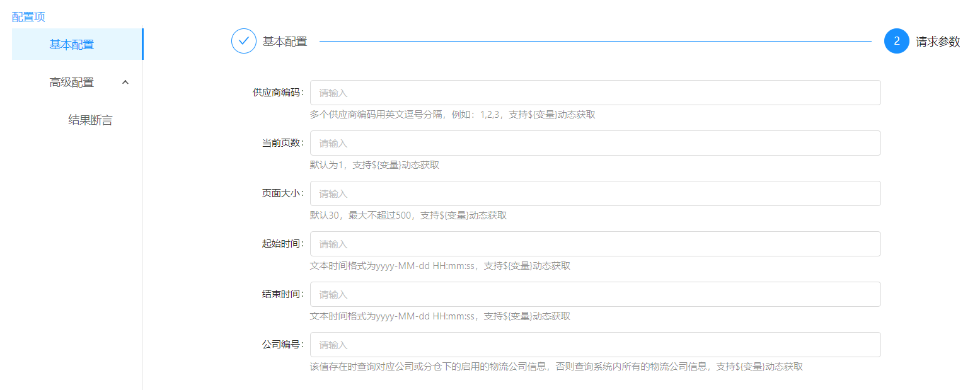Click the checkmark icon of completed step

tap(244, 42)
